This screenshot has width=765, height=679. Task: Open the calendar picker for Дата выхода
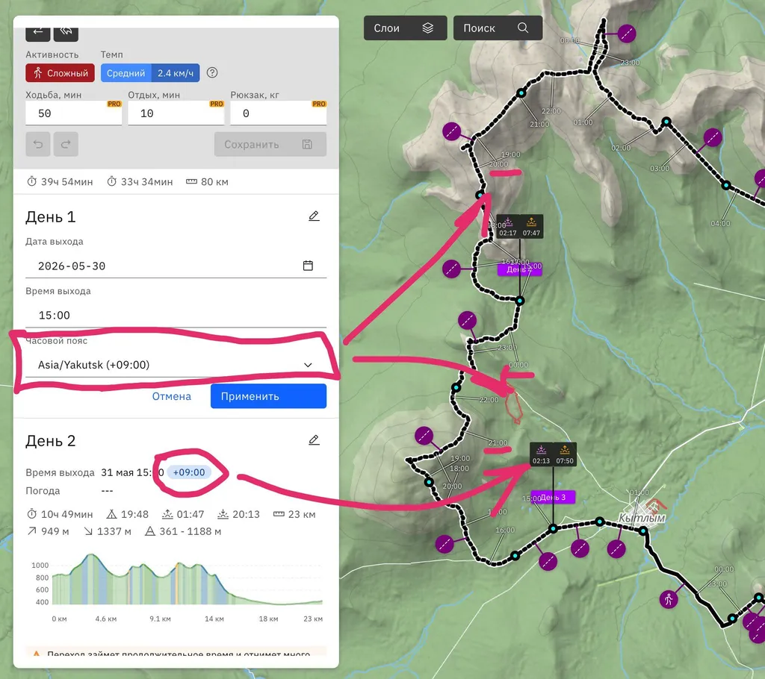pos(308,266)
